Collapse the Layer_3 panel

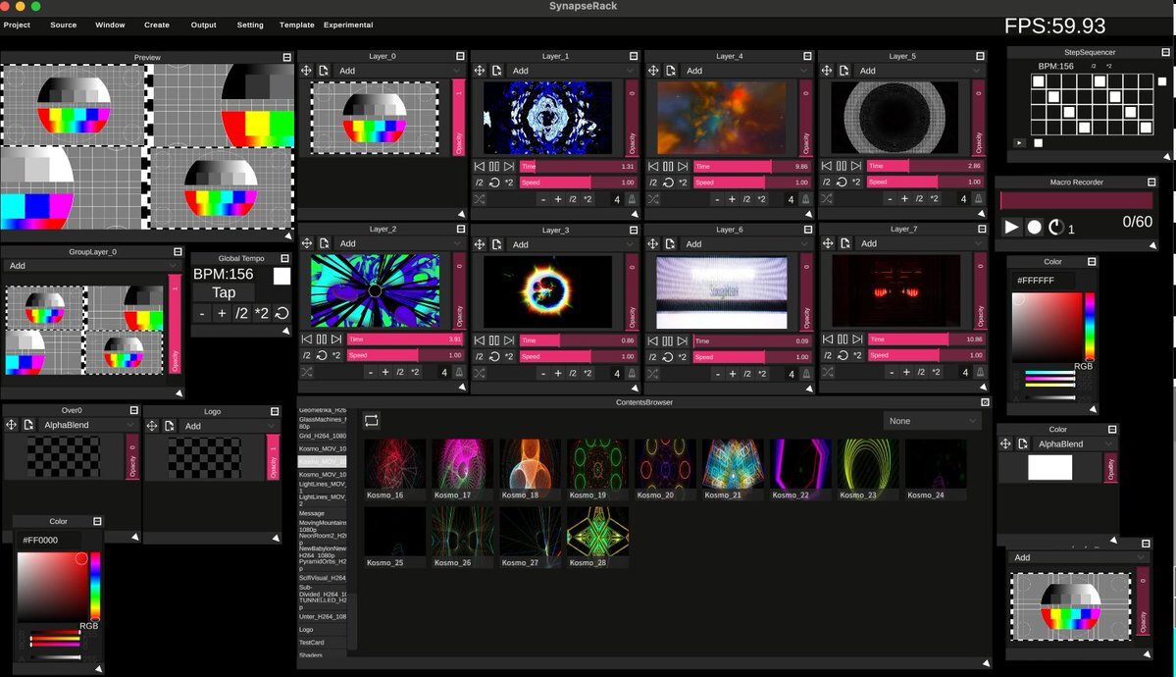[634, 230]
